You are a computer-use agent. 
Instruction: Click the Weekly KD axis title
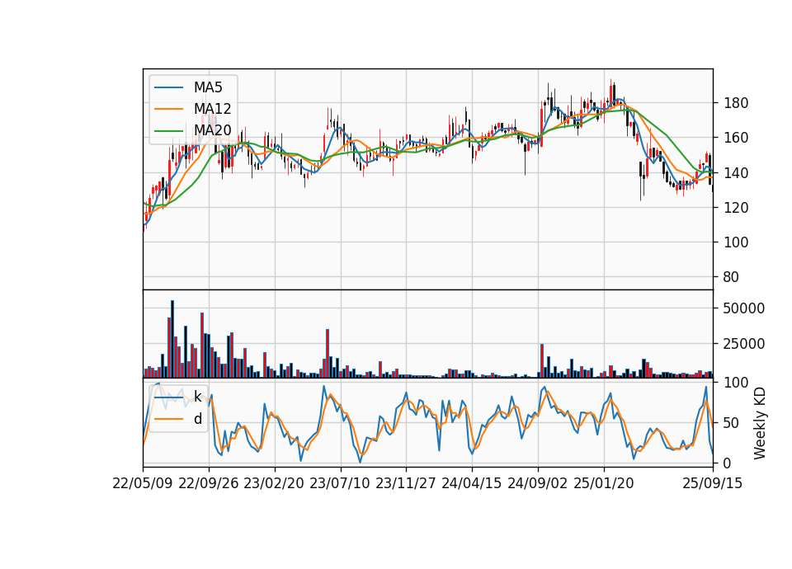[759, 423]
